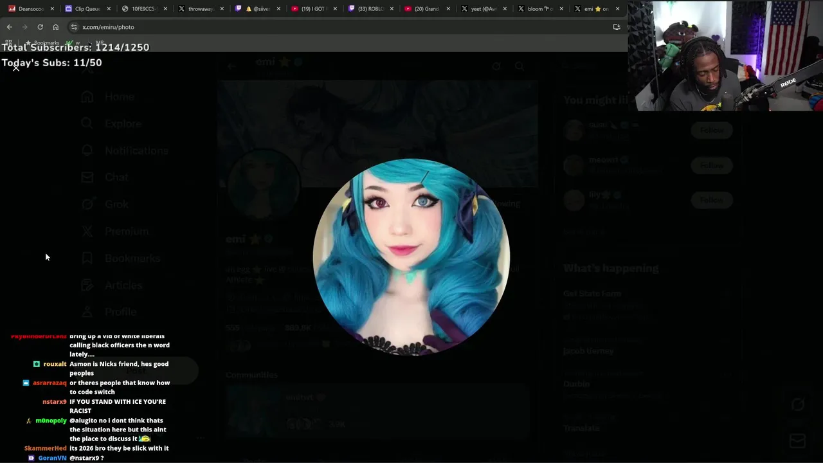Go back with the browser back arrow
823x463 pixels.
tap(9, 27)
